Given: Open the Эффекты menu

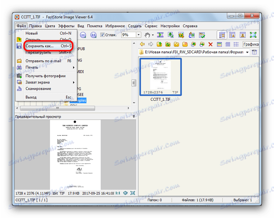Looking at the screenshot, I should (66, 26).
